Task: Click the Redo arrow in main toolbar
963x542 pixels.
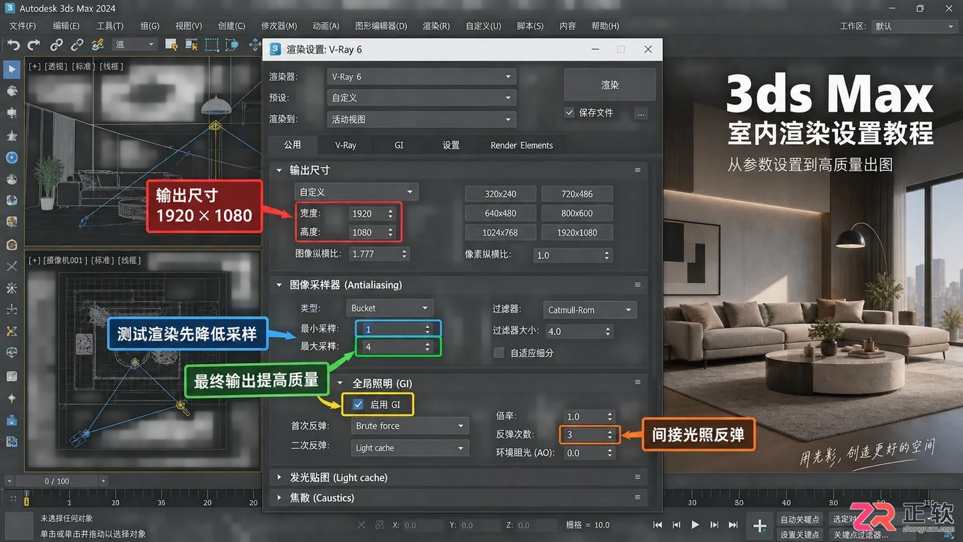Action: pyautogui.click(x=33, y=45)
